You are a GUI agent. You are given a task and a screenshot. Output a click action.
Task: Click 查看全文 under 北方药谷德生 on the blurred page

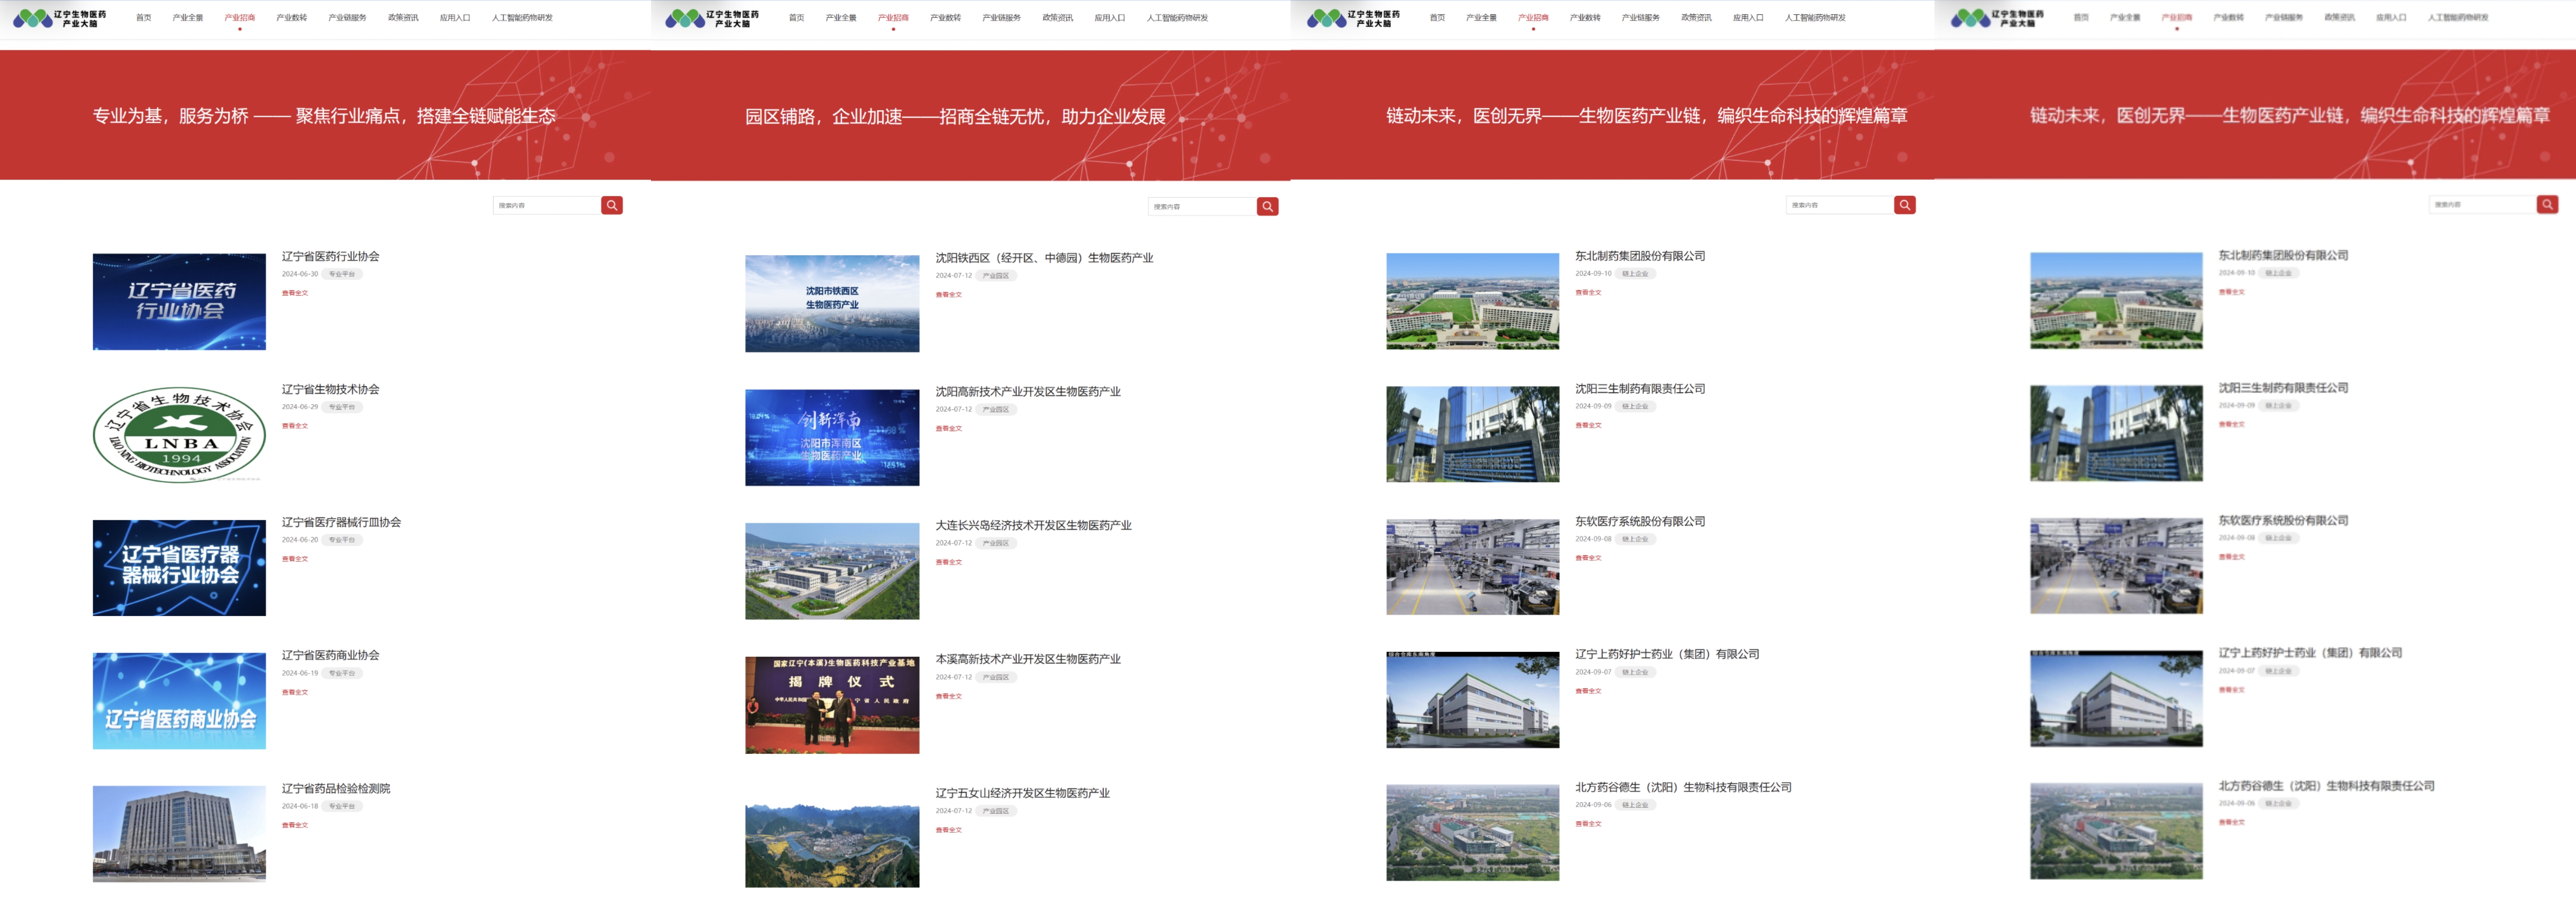(x=2231, y=822)
